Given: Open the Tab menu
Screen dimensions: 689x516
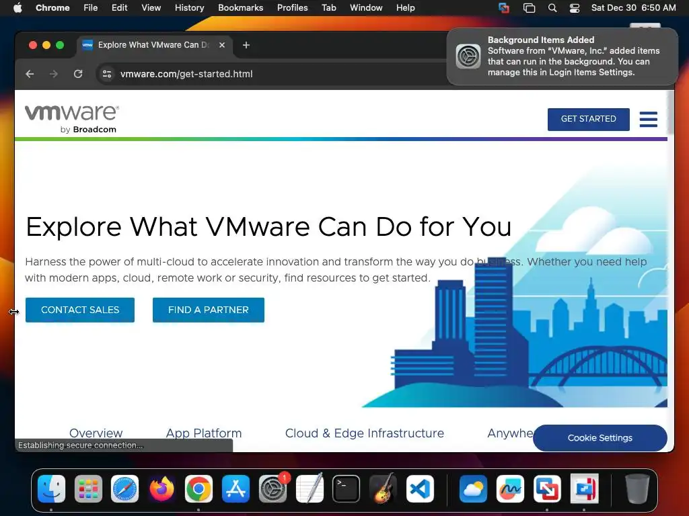Looking at the screenshot, I should tap(328, 8).
